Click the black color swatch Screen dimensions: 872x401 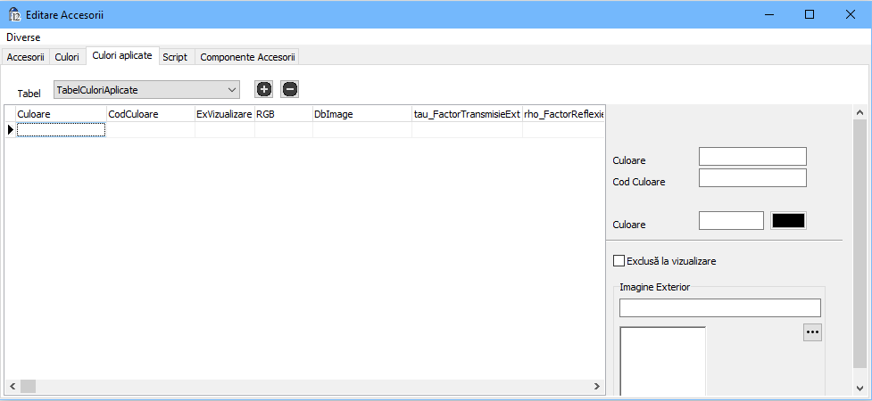point(788,221)
